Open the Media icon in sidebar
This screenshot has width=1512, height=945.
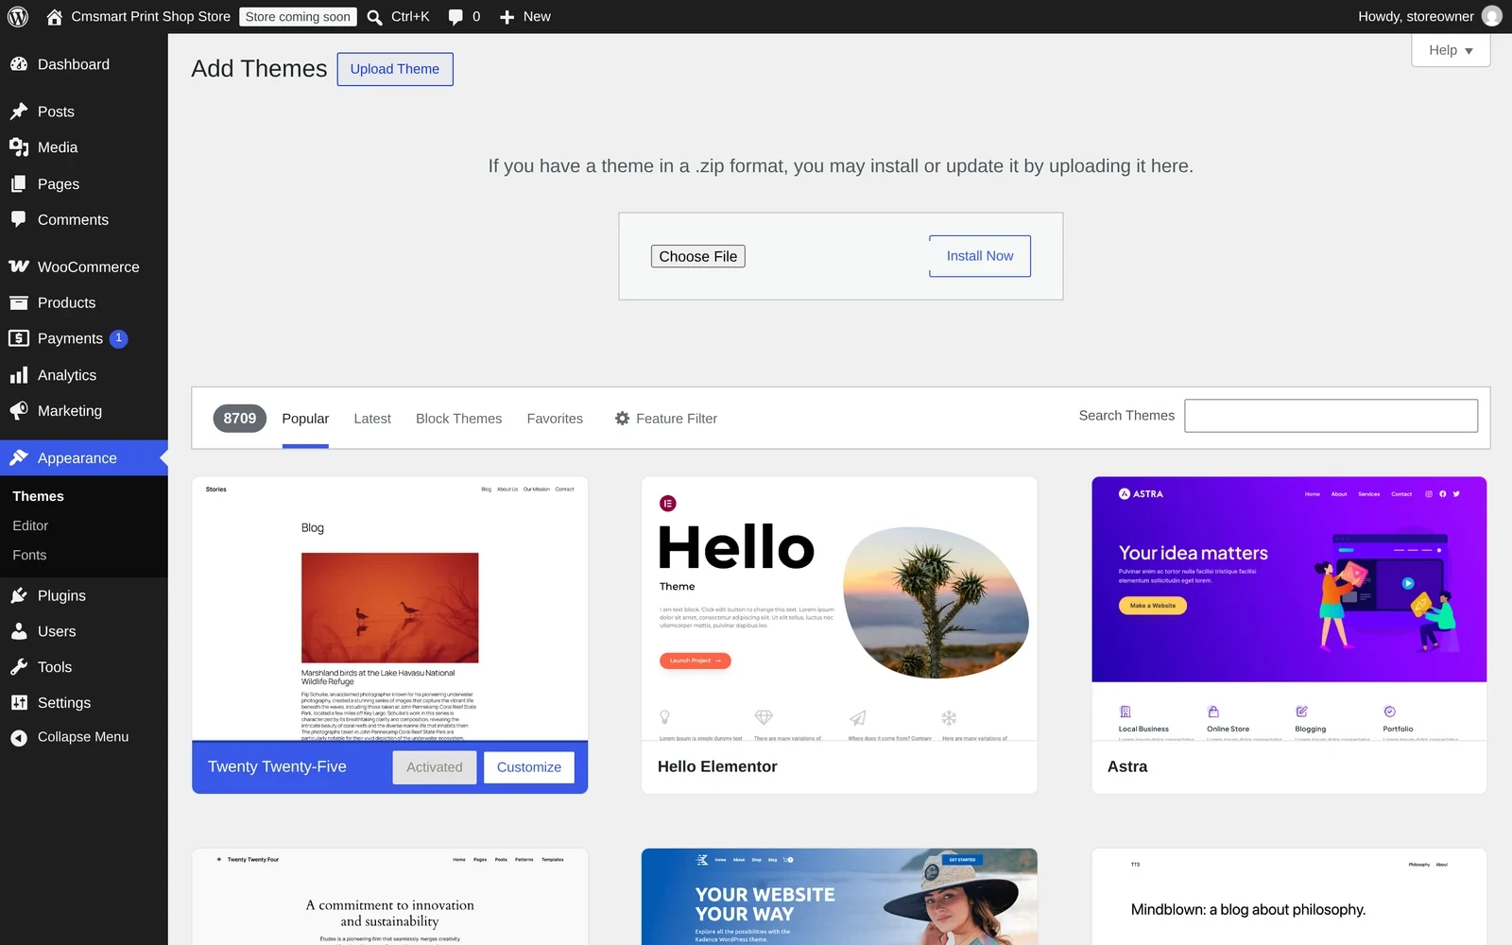click(x=19, y=147)
